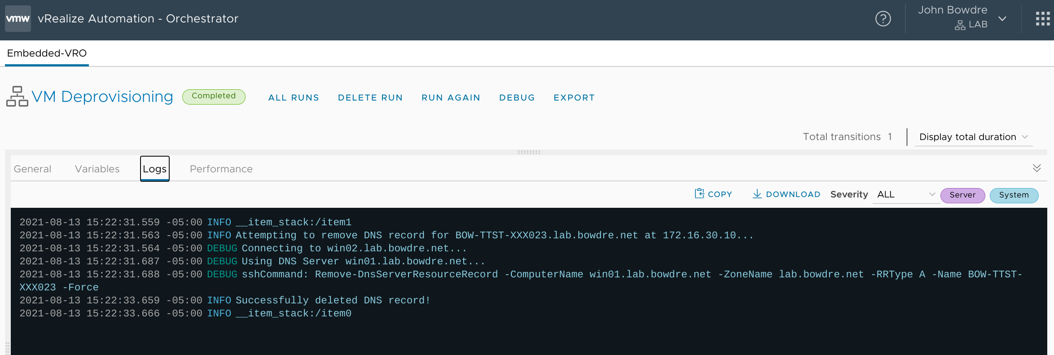The height and width of the screenshot is (355, 1054).
Task: Click RUN AGAIN button
Action: (451, 97)
